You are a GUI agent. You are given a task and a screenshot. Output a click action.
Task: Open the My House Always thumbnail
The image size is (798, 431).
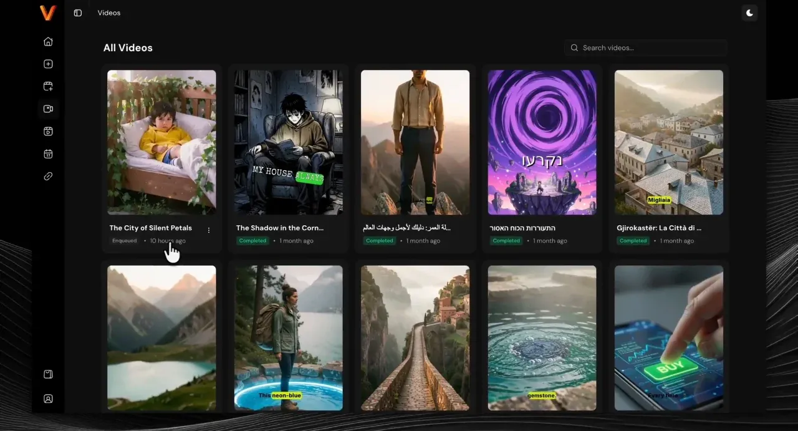pos(289,142)
